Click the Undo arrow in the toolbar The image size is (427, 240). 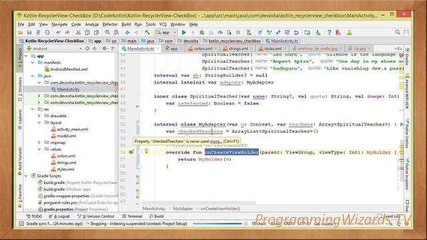[x=58, y=33]
